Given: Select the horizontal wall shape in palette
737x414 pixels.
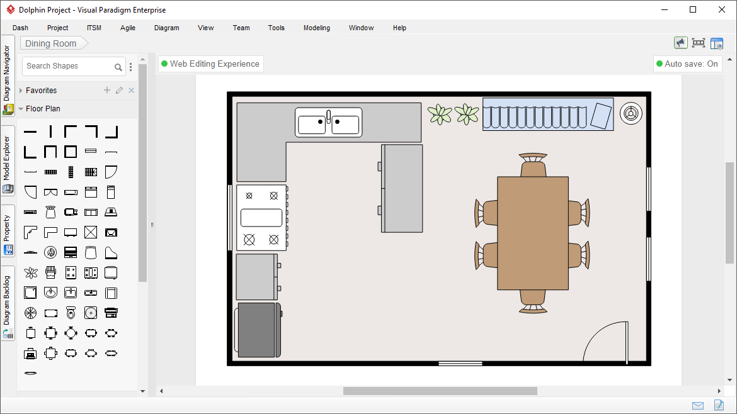Looking at the screenshot, I should point(30,132).
